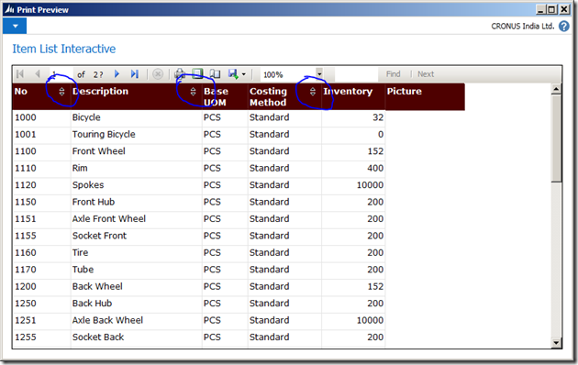Viewport: 578px width, 365px height.
Task: Select the item number 1000 cell
Action: [x=41, y=118]
